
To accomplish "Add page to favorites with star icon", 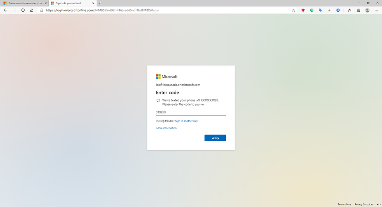I will 294,10.
